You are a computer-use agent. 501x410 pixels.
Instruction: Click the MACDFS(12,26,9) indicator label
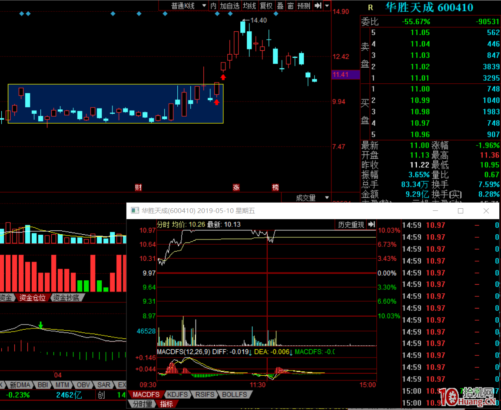click(183, 352)
